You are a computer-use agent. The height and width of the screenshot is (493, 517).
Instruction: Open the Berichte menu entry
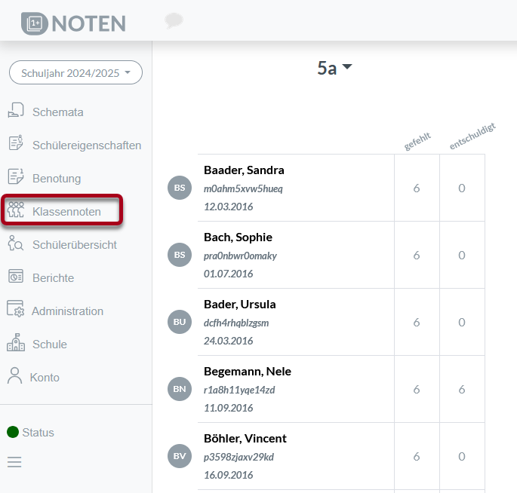(53, 278)
